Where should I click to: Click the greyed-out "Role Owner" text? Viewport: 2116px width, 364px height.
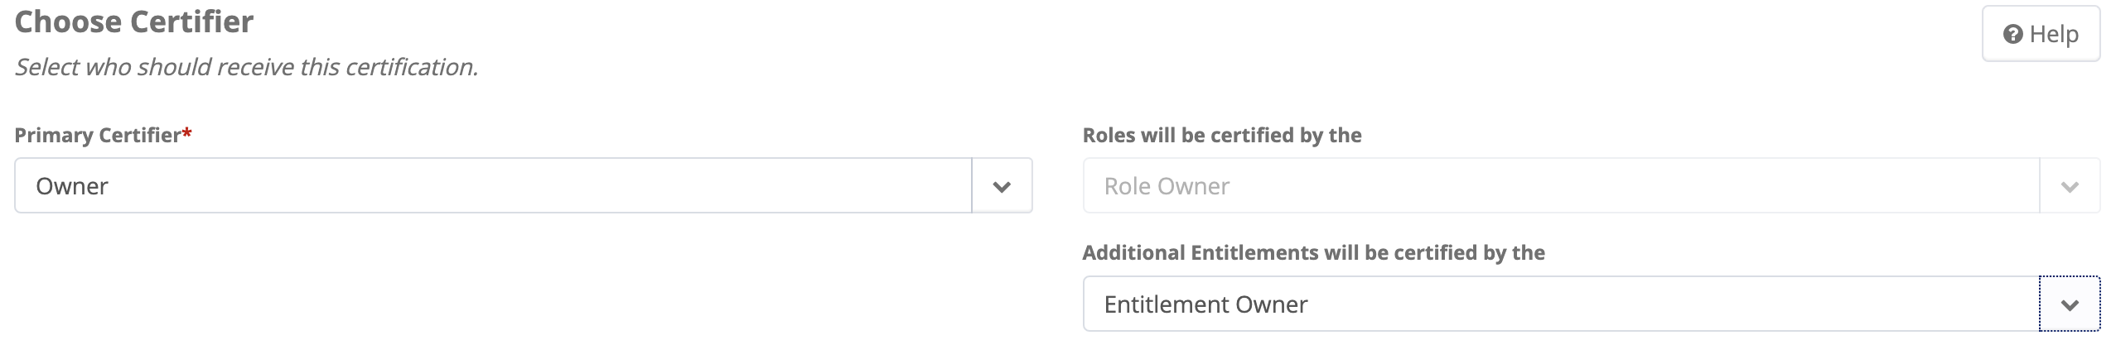pos(1166,186)
